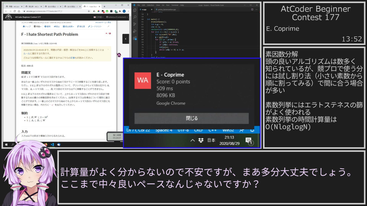Change indentation via Spaces: 4
The height and width of the screenshot is (206, 367).
coord(164,130)
